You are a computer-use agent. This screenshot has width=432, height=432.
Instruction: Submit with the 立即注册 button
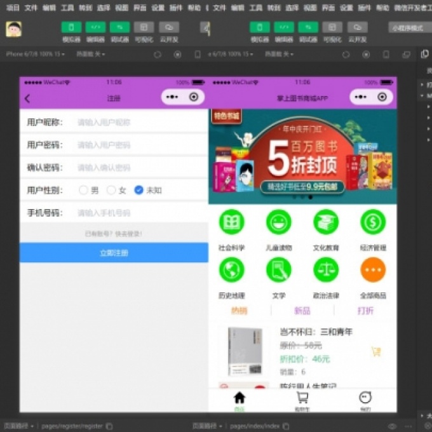[x=114, y=253]
